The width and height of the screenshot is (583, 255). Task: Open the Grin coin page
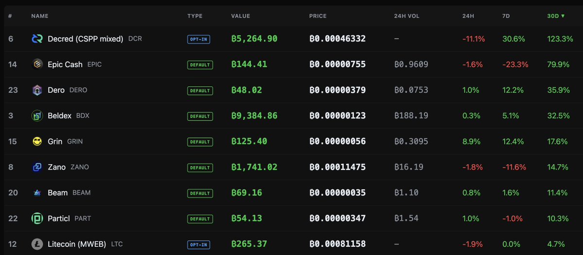(x=55, y=141)
